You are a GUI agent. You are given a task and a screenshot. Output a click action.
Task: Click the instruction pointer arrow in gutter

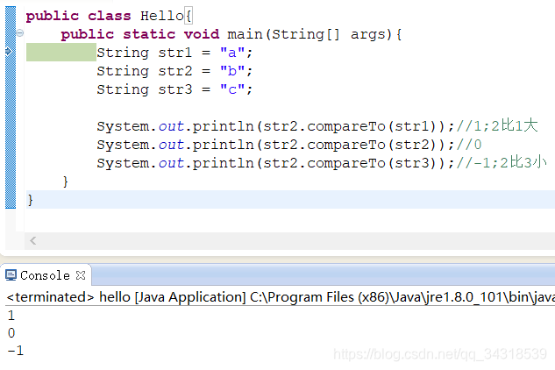pos(9,52)
